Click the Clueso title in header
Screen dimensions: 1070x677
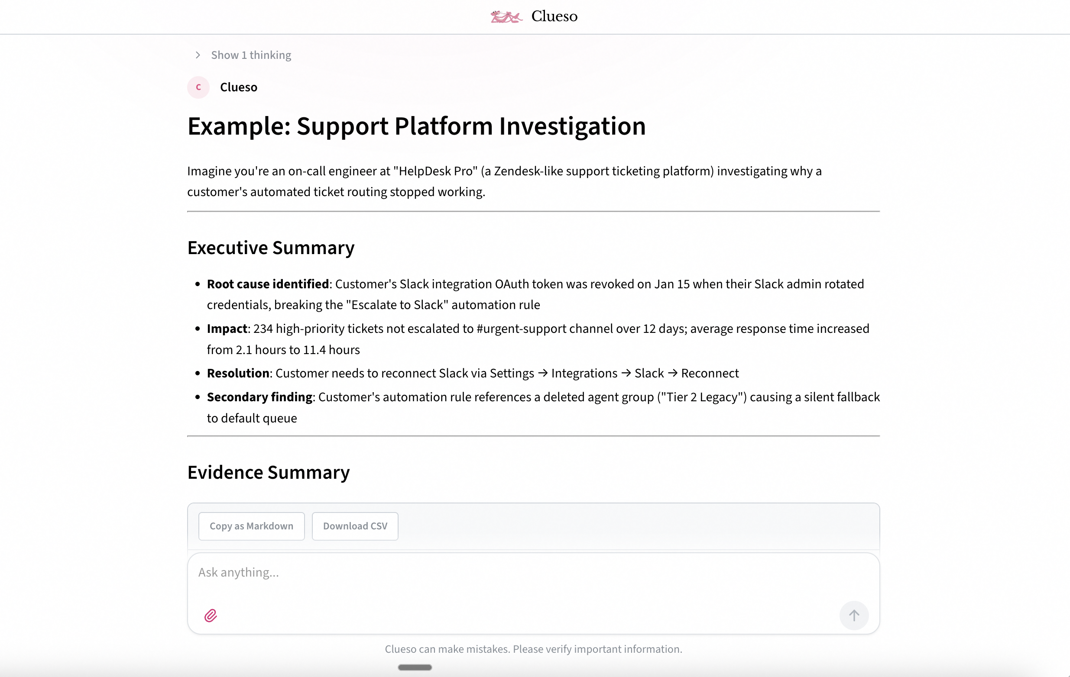point(554,16)
